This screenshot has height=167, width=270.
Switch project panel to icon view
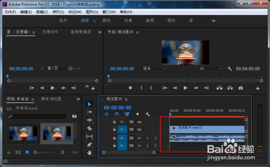point(27,152)
